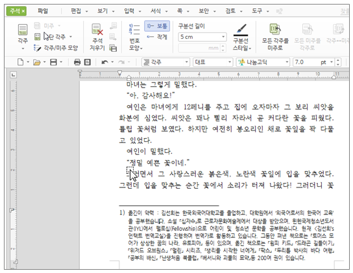Screen dimensions: 353x273
Task: Click the font size spinner arrows
Action: (337, 62)
